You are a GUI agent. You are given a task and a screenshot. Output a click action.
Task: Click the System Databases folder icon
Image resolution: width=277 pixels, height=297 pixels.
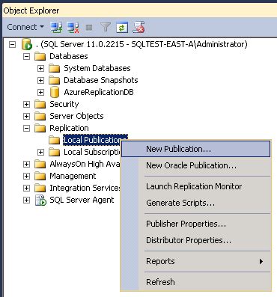54,68
